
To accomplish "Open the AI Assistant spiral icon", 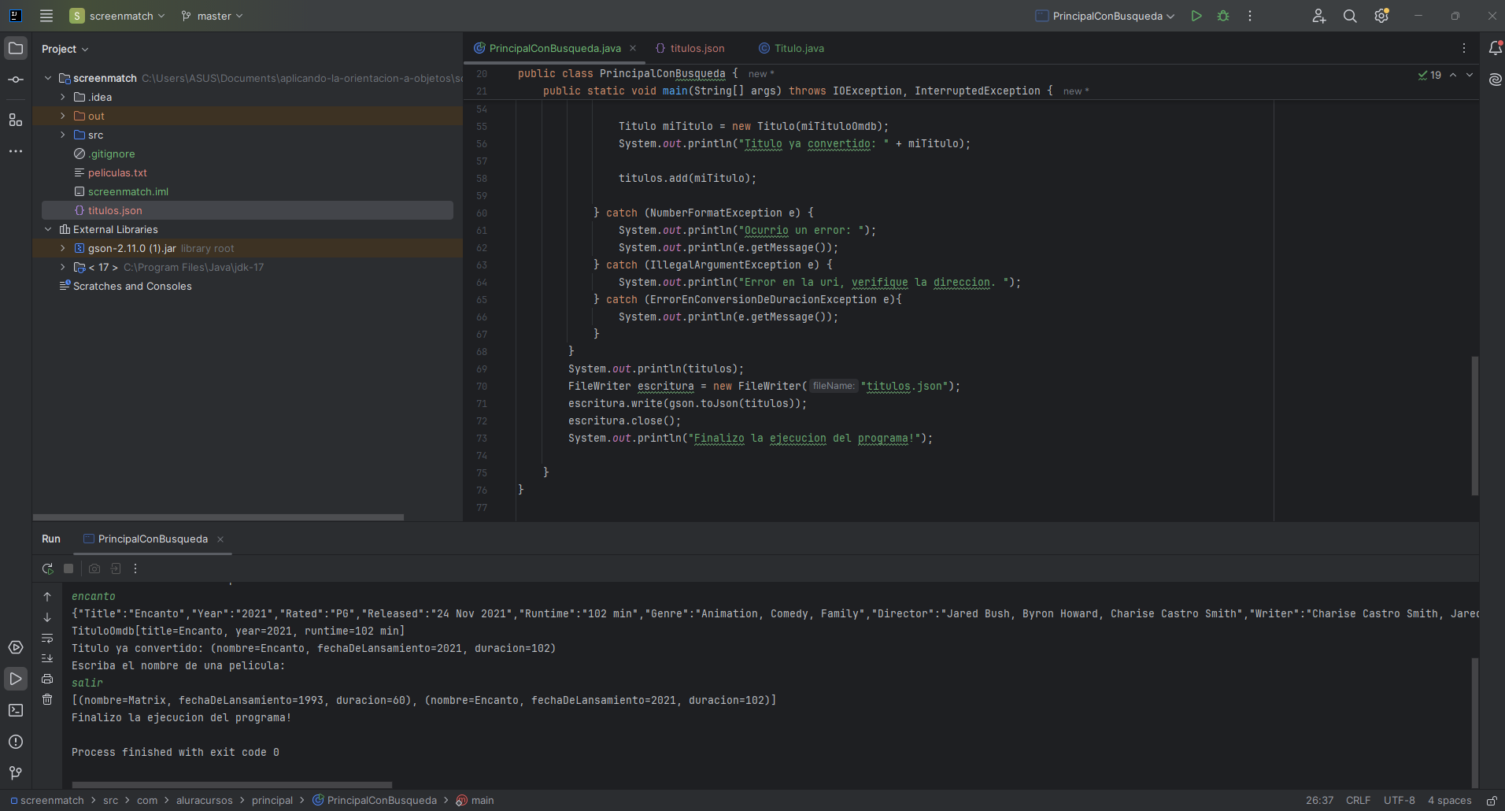I will click(x=1496, y=80).
